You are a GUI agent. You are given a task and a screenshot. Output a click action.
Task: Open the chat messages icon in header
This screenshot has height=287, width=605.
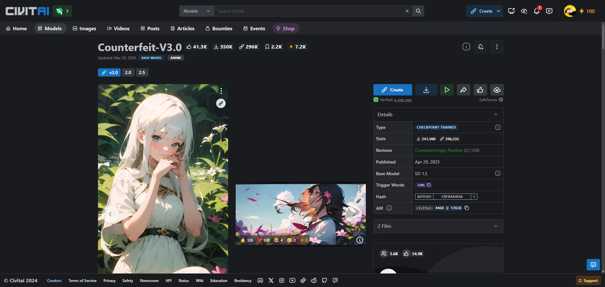coord(549,11)
